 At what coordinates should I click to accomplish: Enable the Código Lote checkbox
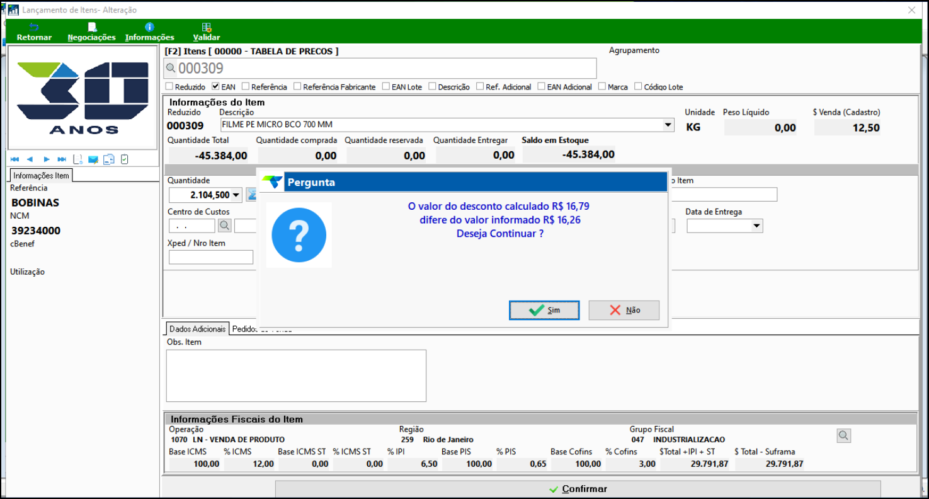(x=638, y=86)
